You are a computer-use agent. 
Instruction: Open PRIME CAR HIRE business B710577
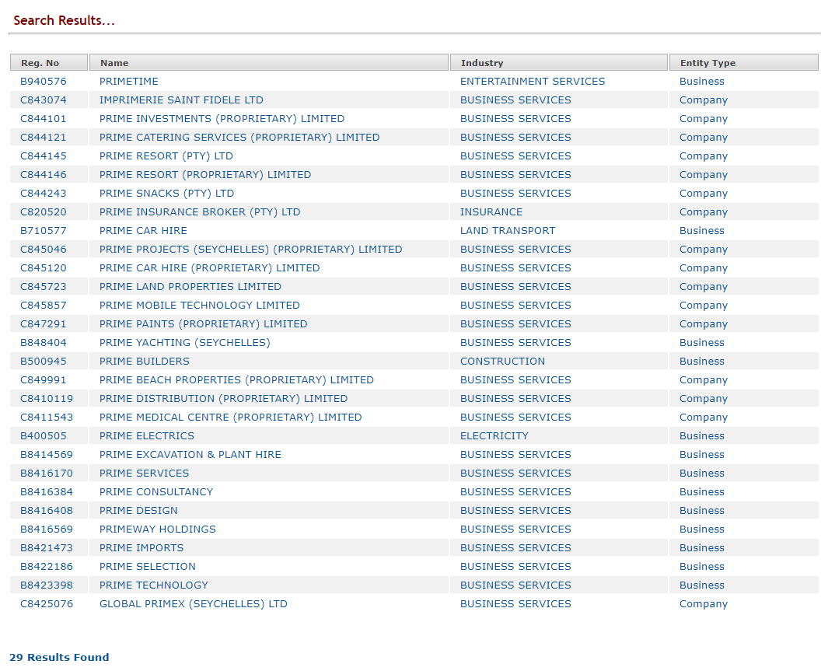(x=143, y=231)
